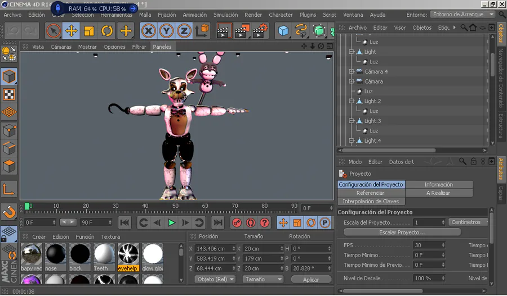The width and height of the screenshot is (507, 296).
Task: Toggle snapping magnet icon
Action: (x=9, y=212)
